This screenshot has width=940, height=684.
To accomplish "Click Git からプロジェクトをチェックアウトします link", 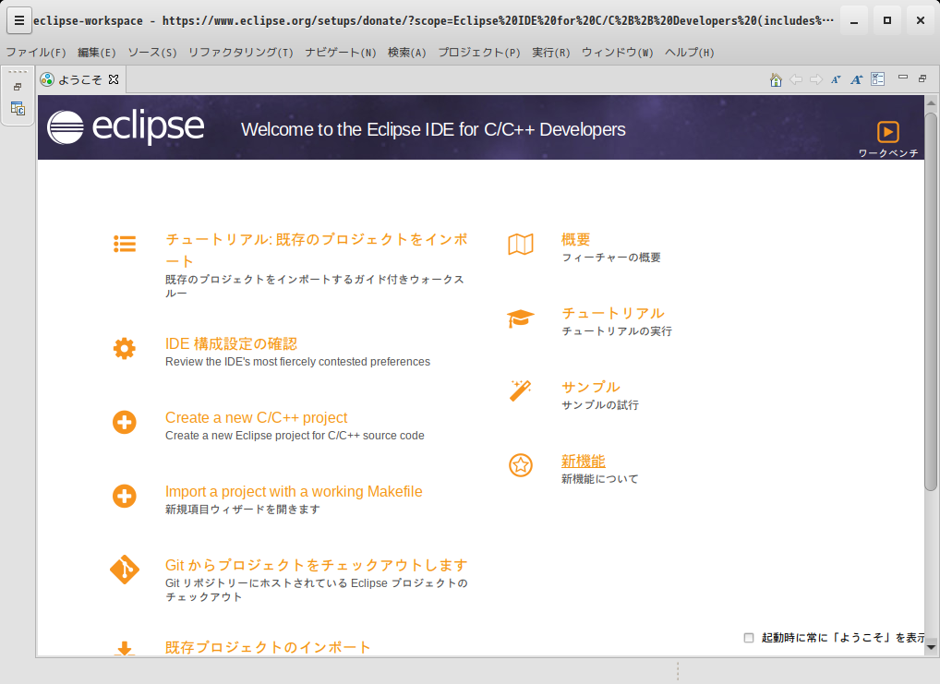I will 316,565.
